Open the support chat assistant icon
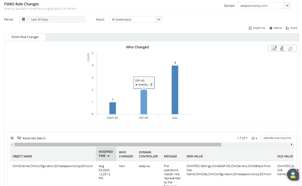This screenshot has height=186, width=302. (293, 175)
